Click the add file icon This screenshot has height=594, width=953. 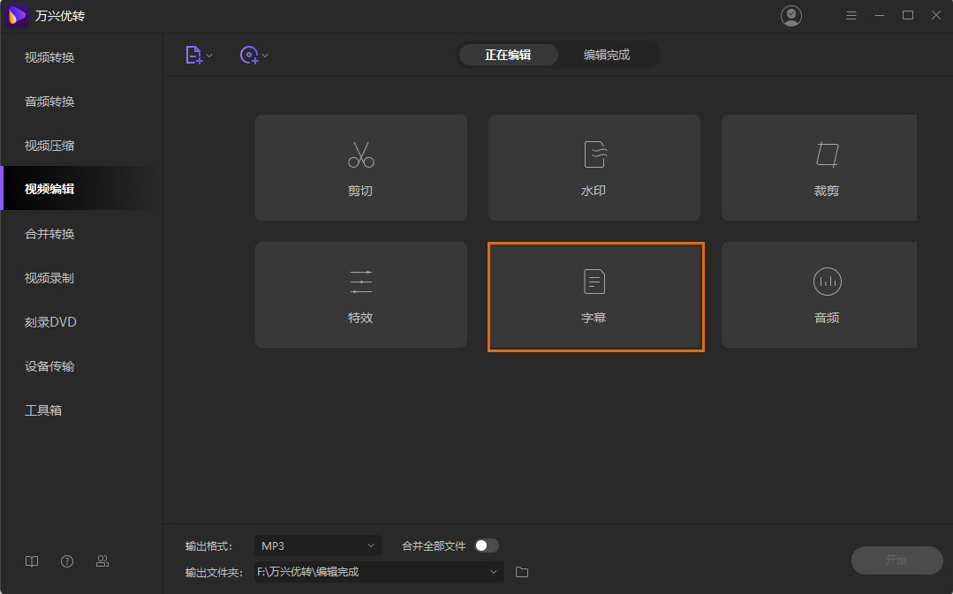pyautogui.click(x=193, y=56)
